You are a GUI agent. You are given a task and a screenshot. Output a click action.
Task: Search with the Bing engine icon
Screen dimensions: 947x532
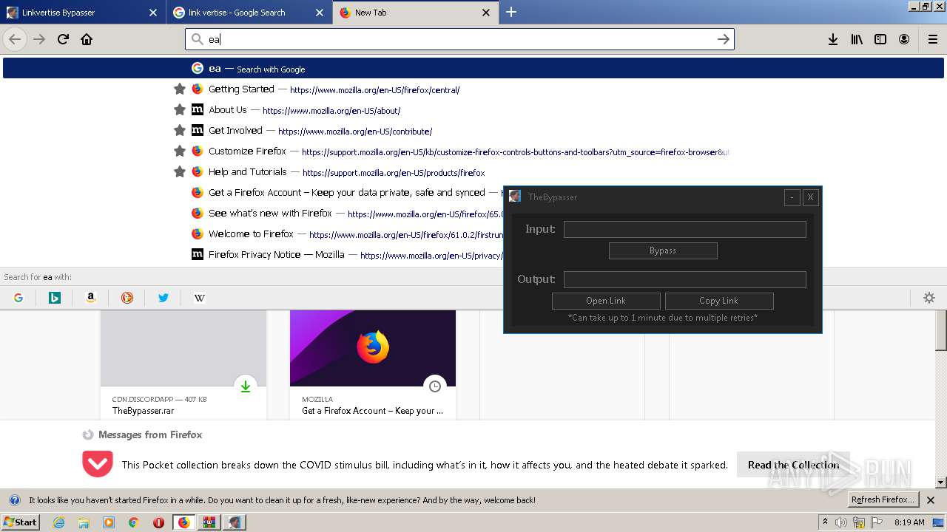point(55,298)
